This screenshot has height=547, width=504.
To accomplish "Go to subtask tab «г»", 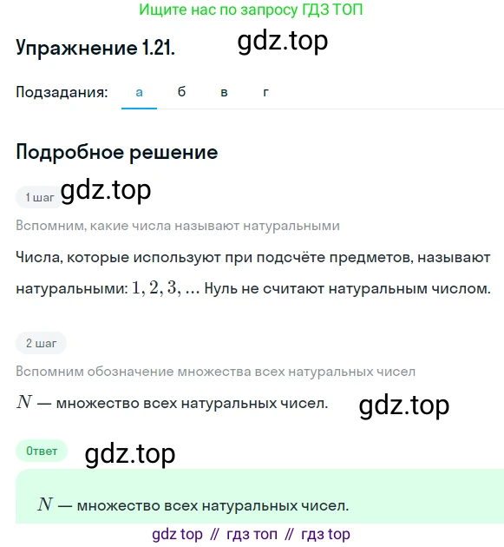I will click(x=266, y=92).
